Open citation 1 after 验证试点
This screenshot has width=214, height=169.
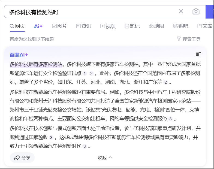(85, 74)
